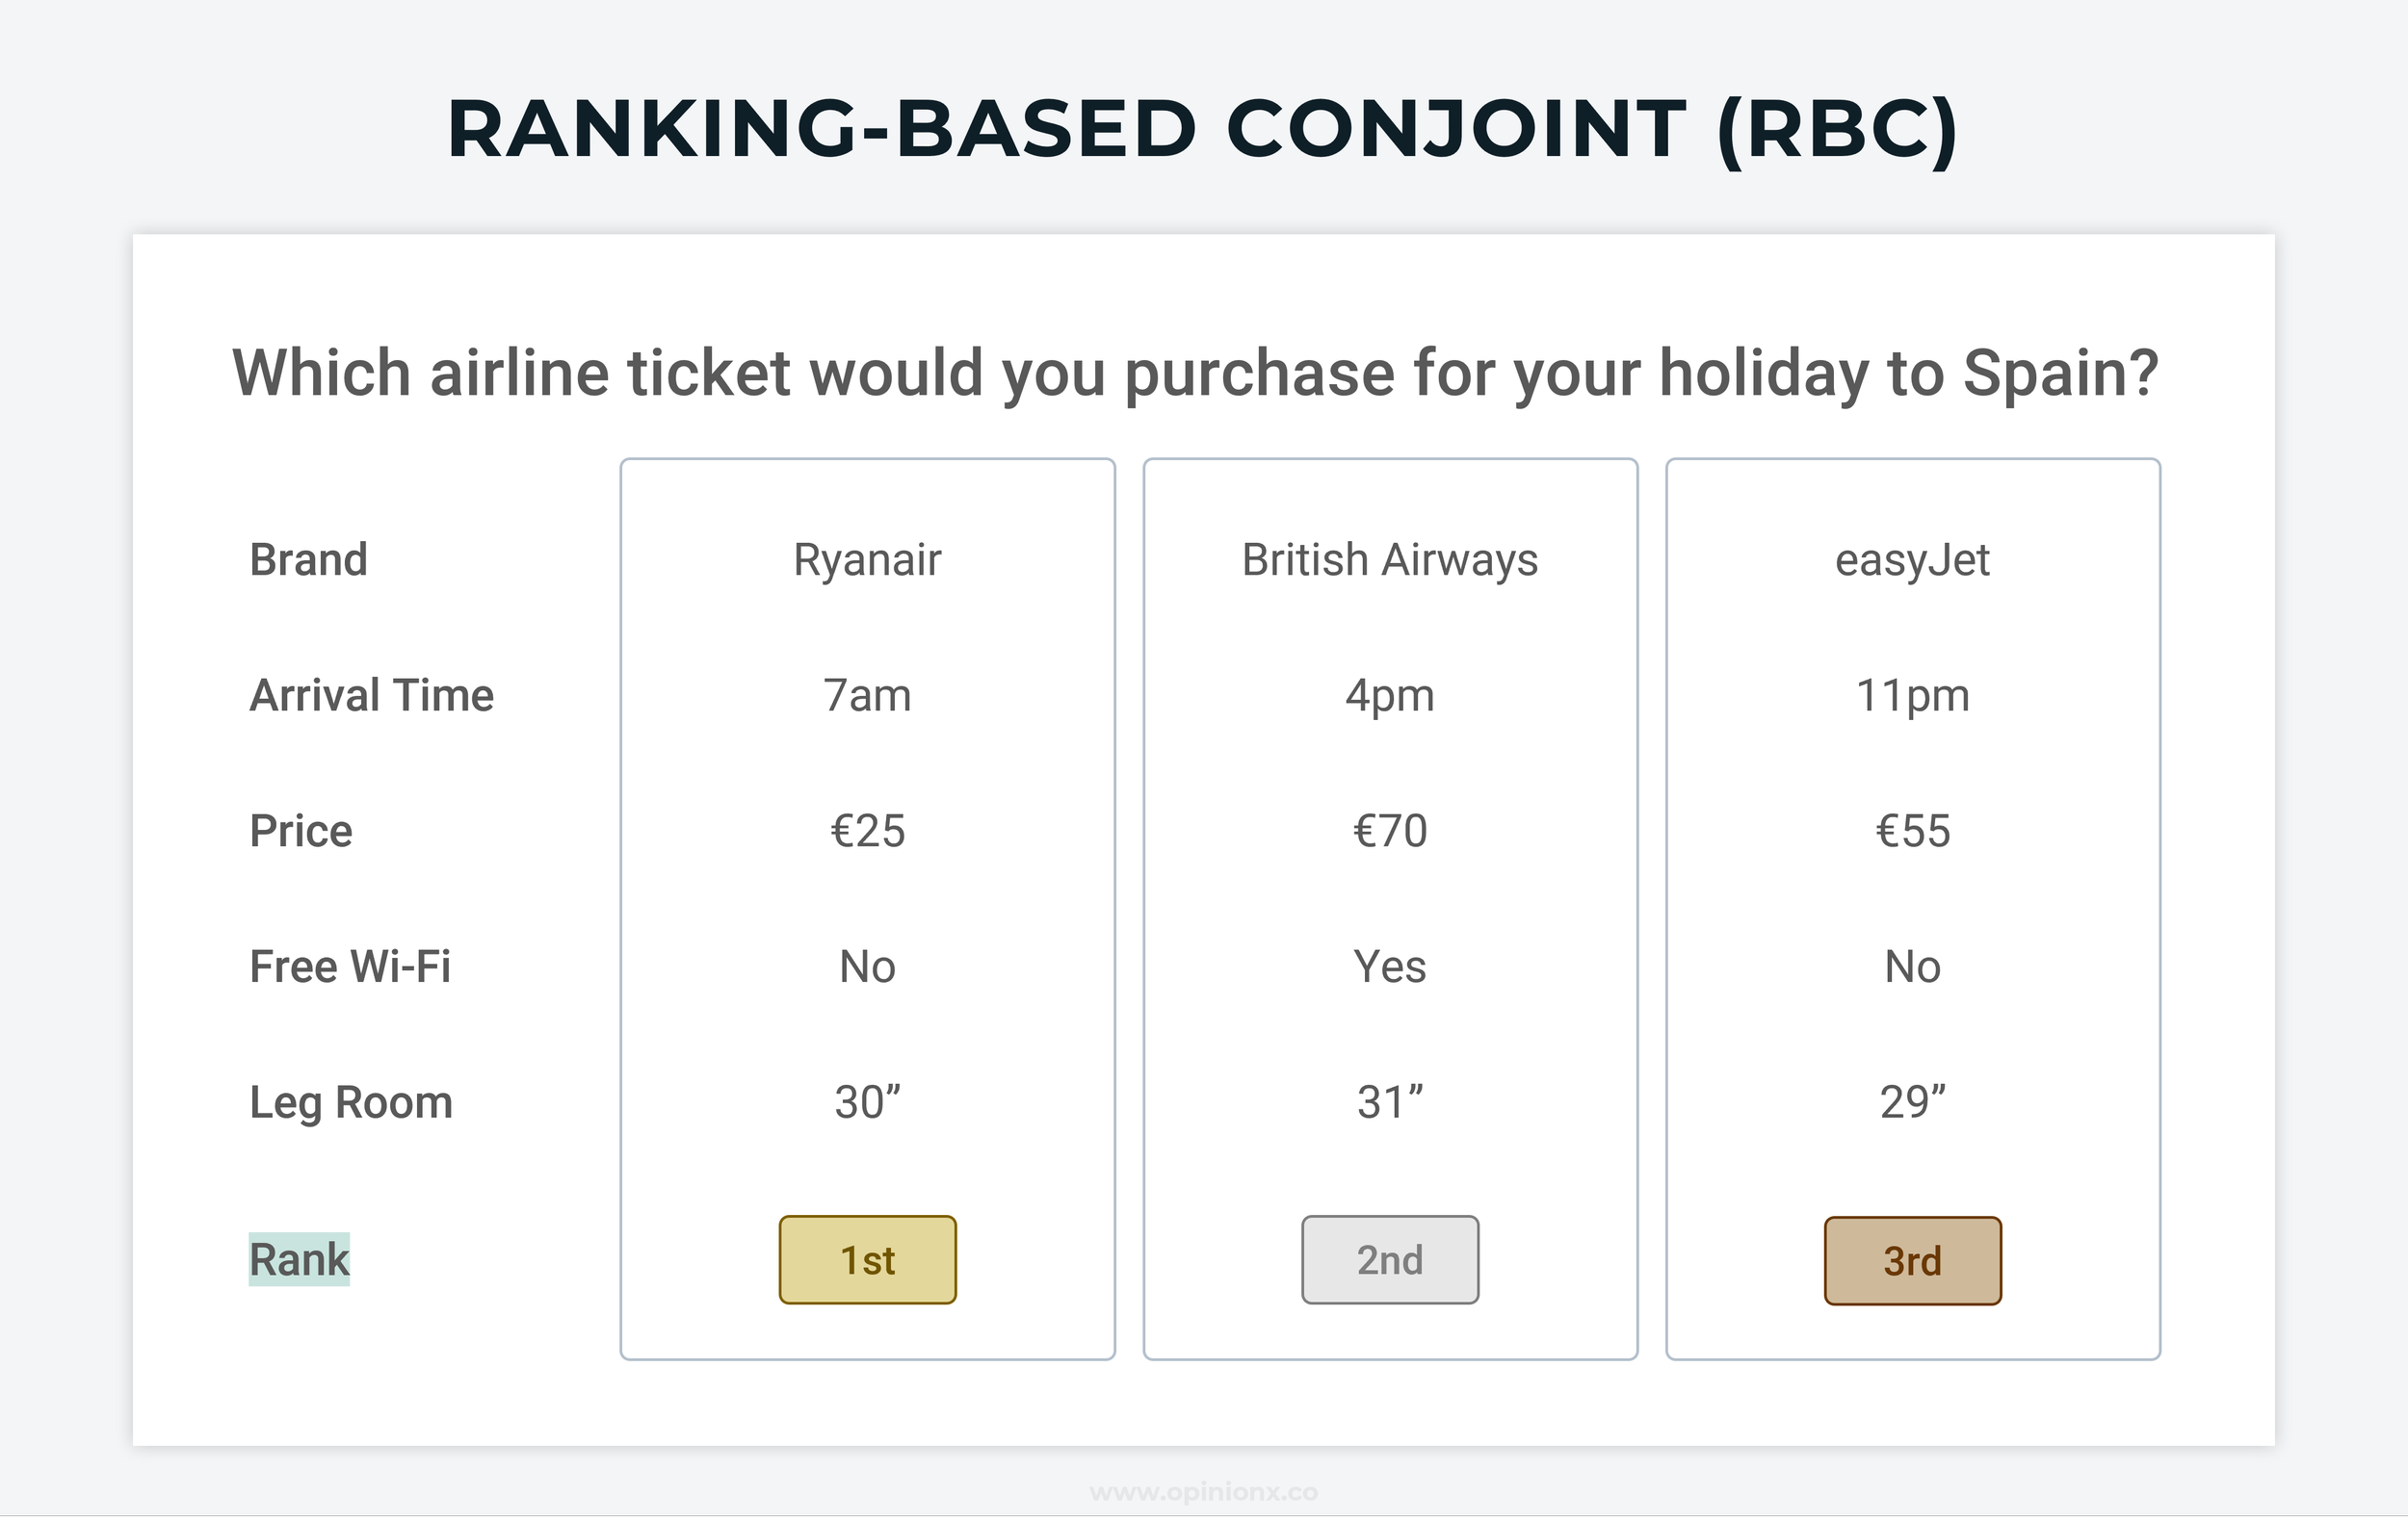Choose the bronze 3rd rank button
The height and width of the screenshot is (1522, 2408).
click(x=1912, y=1260)
